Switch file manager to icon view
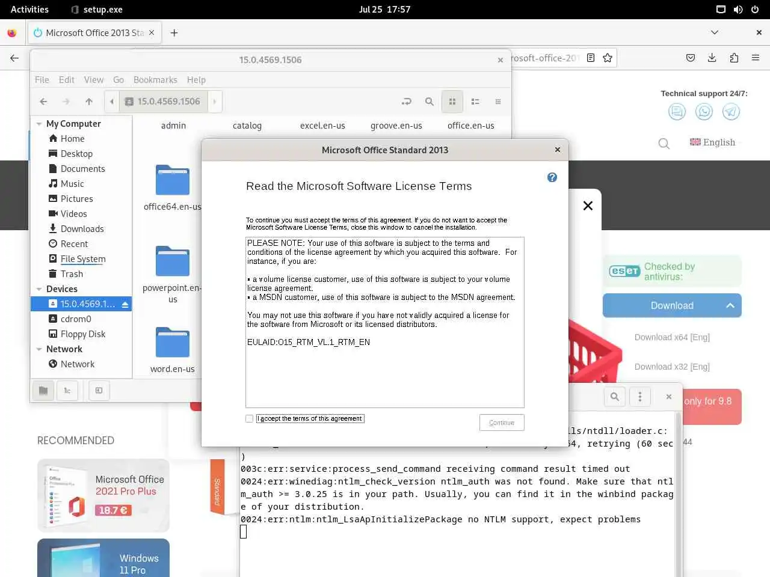The image size is (770, 577). point(452,102)
